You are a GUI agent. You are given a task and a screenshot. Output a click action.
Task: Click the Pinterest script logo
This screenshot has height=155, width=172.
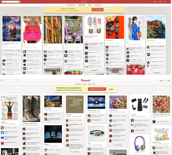coord(85,80)
